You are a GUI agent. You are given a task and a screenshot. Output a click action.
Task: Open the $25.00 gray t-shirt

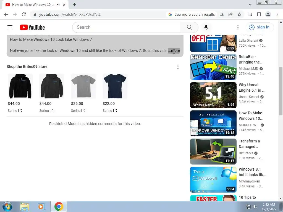tap(83, 86)
